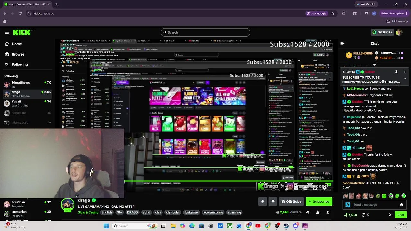Collapse the chat panel icon

point(342,44)
